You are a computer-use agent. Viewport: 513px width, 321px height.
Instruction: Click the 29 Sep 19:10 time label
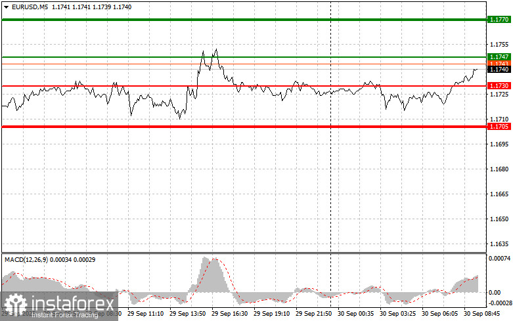click(x=271, y=314)
